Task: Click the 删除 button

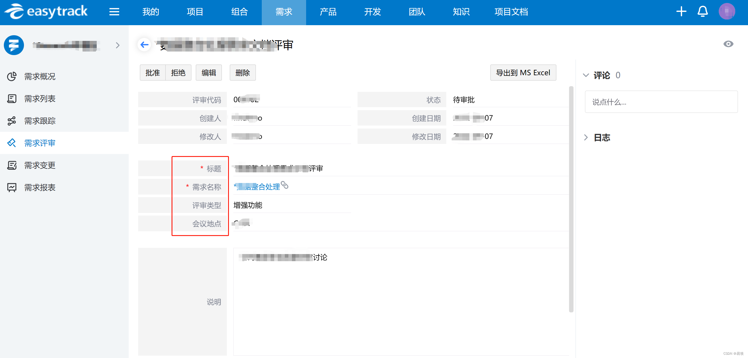Action: pos(243,73)
